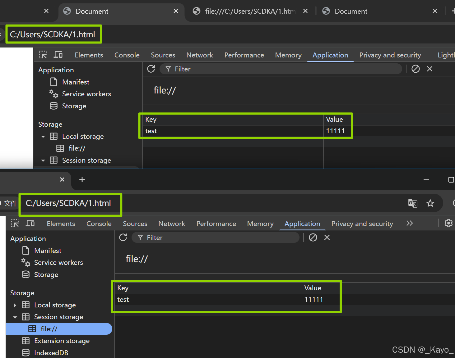Click Filter field in lower storage panel

click(x=216, y=238)
